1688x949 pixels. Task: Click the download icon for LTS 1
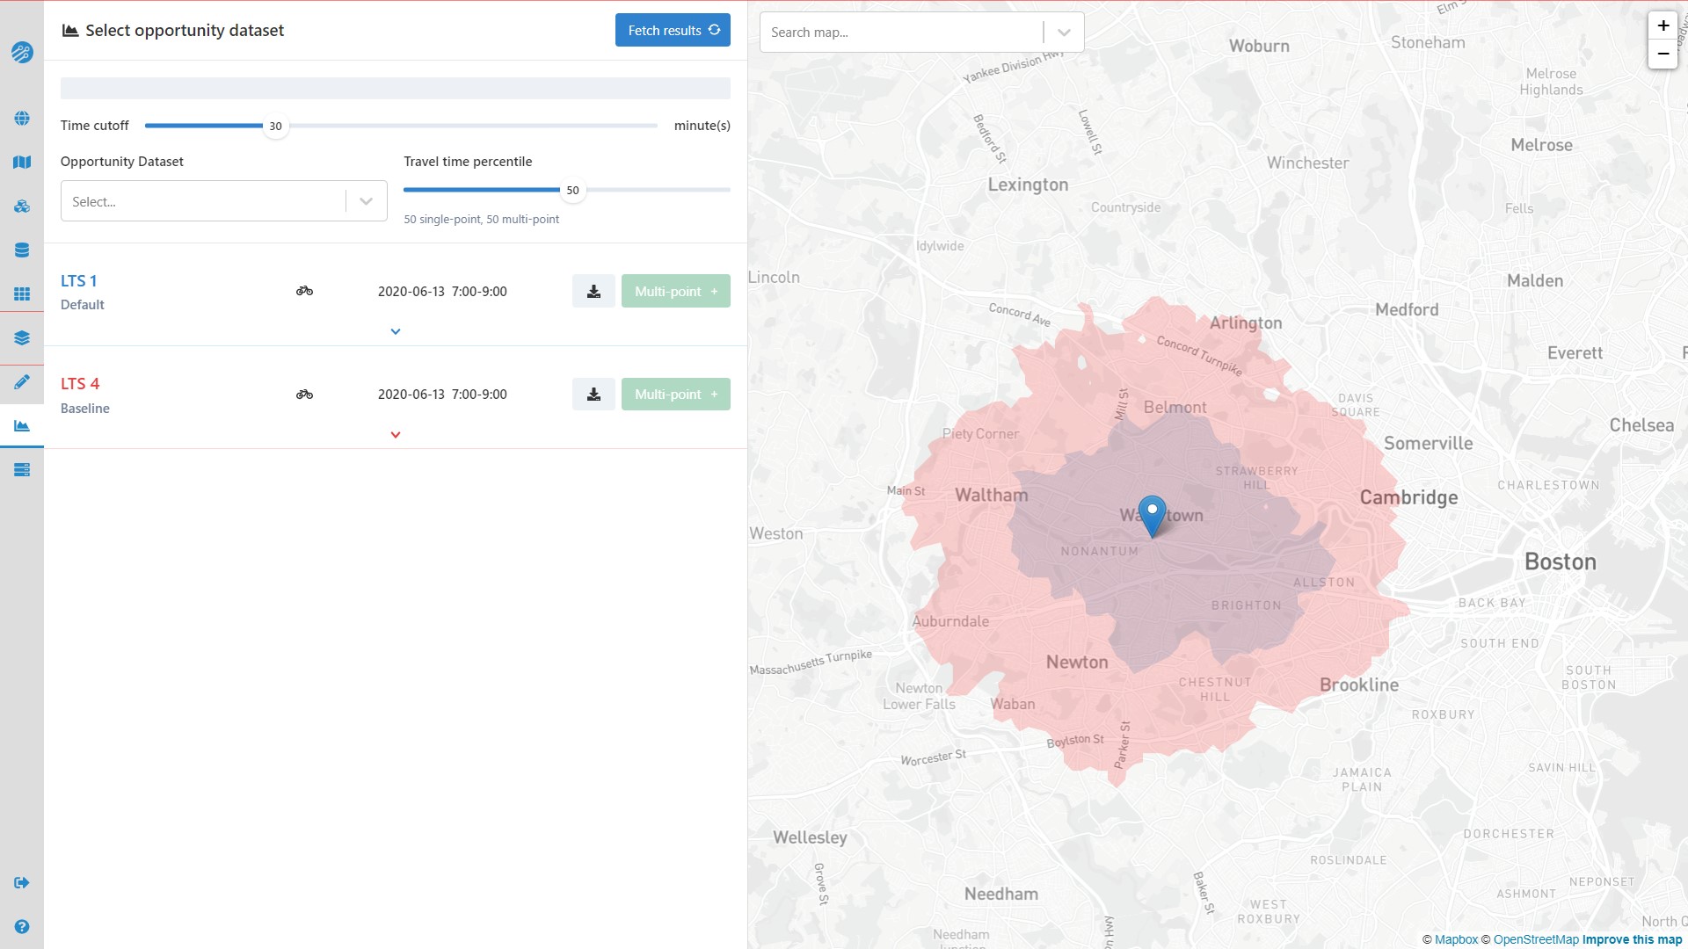click(x=593, y=291)
